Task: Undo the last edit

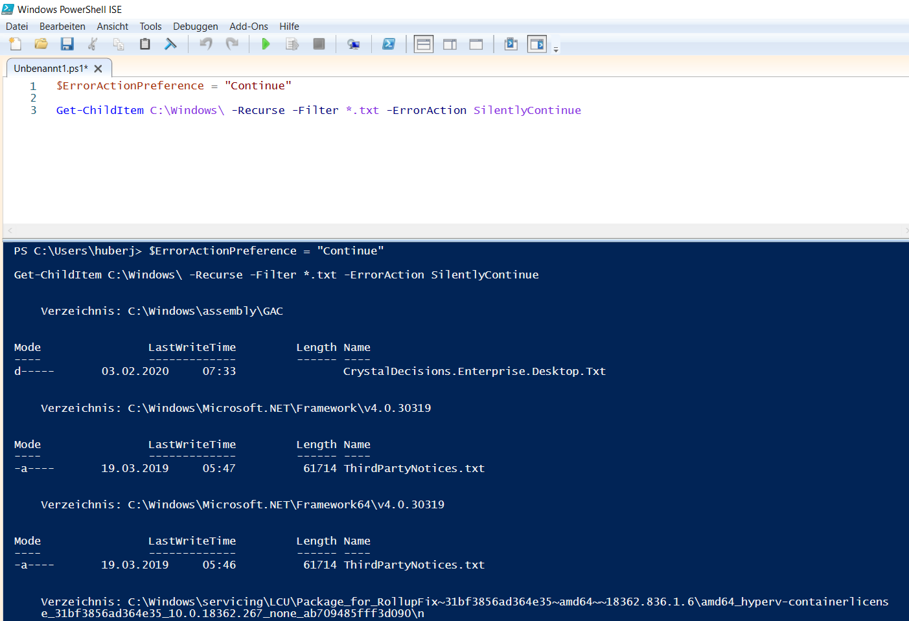Action: click(206, 43)
